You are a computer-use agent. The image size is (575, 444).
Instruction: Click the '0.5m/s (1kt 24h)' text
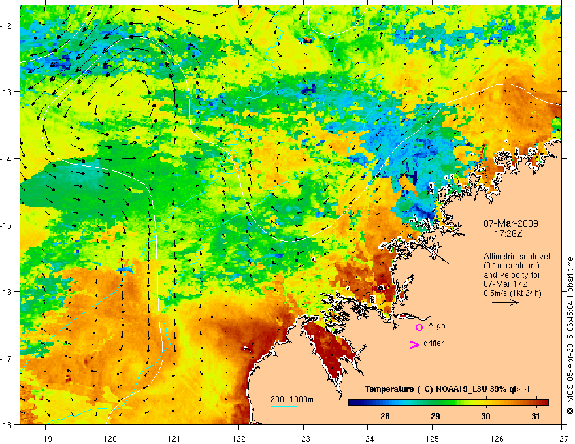512,293
